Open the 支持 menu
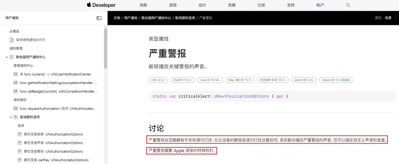 click(291, 5)
